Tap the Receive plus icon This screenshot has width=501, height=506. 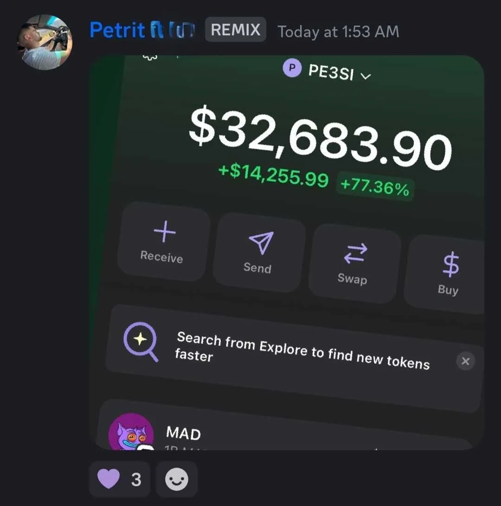click(x=165, y=231)
